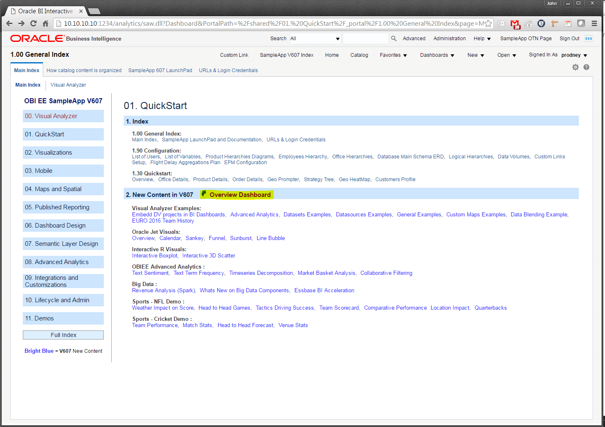Click the dashboard help question mark icon

click(586, 67)
